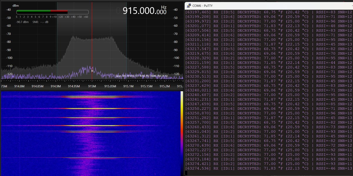This screenshot has height=176, width=353.
Task: Select PuTTY log line at 63261.312
Action: [269, 136]
